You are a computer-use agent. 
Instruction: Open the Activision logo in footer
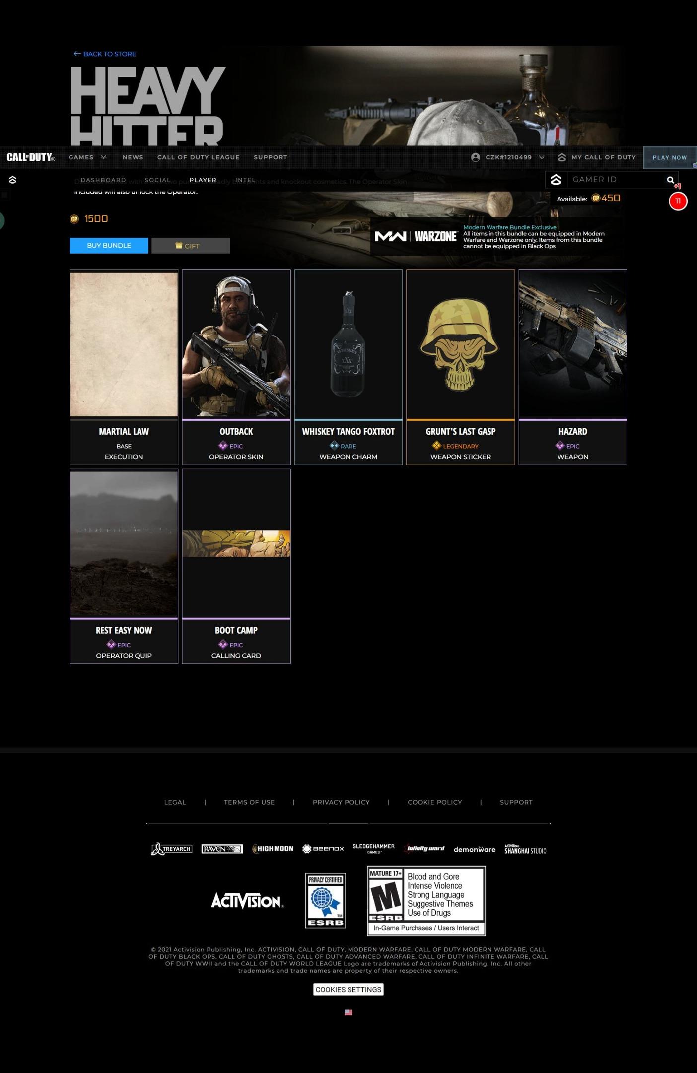[x=247, y=900]
